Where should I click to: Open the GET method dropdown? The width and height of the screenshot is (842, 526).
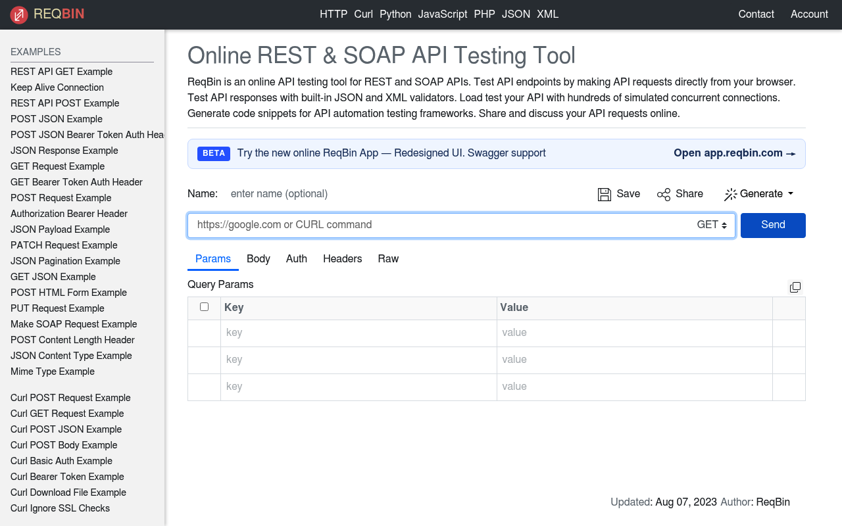[712, 225]
